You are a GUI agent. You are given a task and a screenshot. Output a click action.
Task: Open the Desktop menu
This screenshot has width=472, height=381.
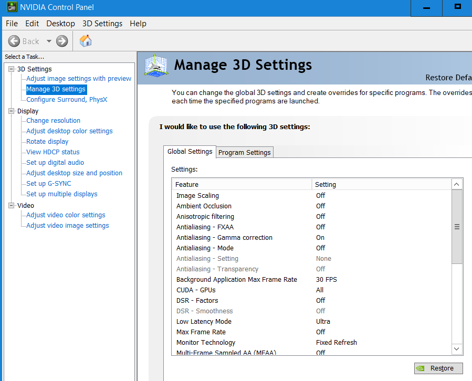pyautogui.click(x=60, y=24)
